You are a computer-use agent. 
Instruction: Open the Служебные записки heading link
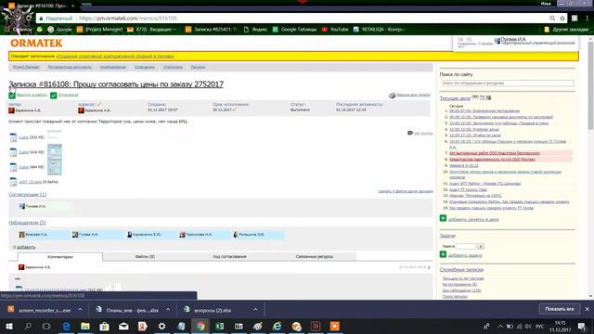point(461,270)
